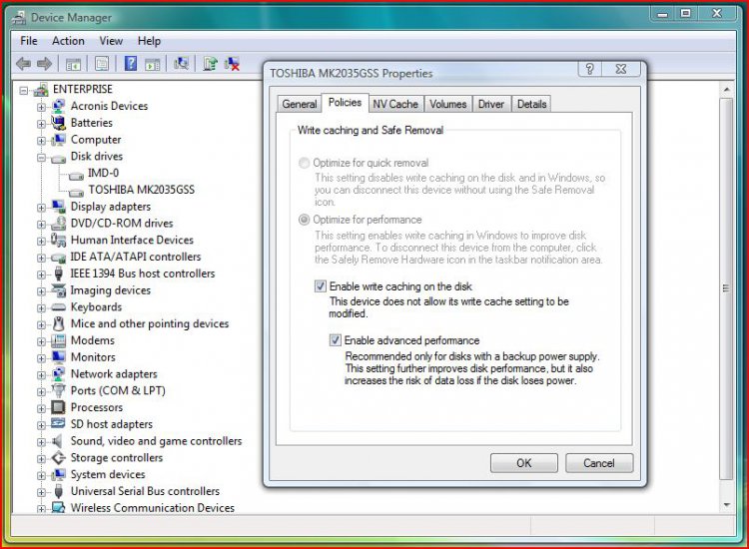Viewport: 749px width, 549px height.
Task: Click the blue Help question mark icon
Action: [131, 64]
